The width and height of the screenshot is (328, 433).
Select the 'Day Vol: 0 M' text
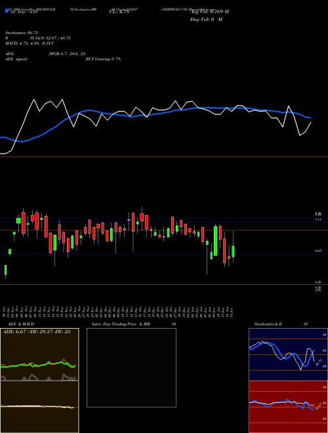click(x=206, y=20)
